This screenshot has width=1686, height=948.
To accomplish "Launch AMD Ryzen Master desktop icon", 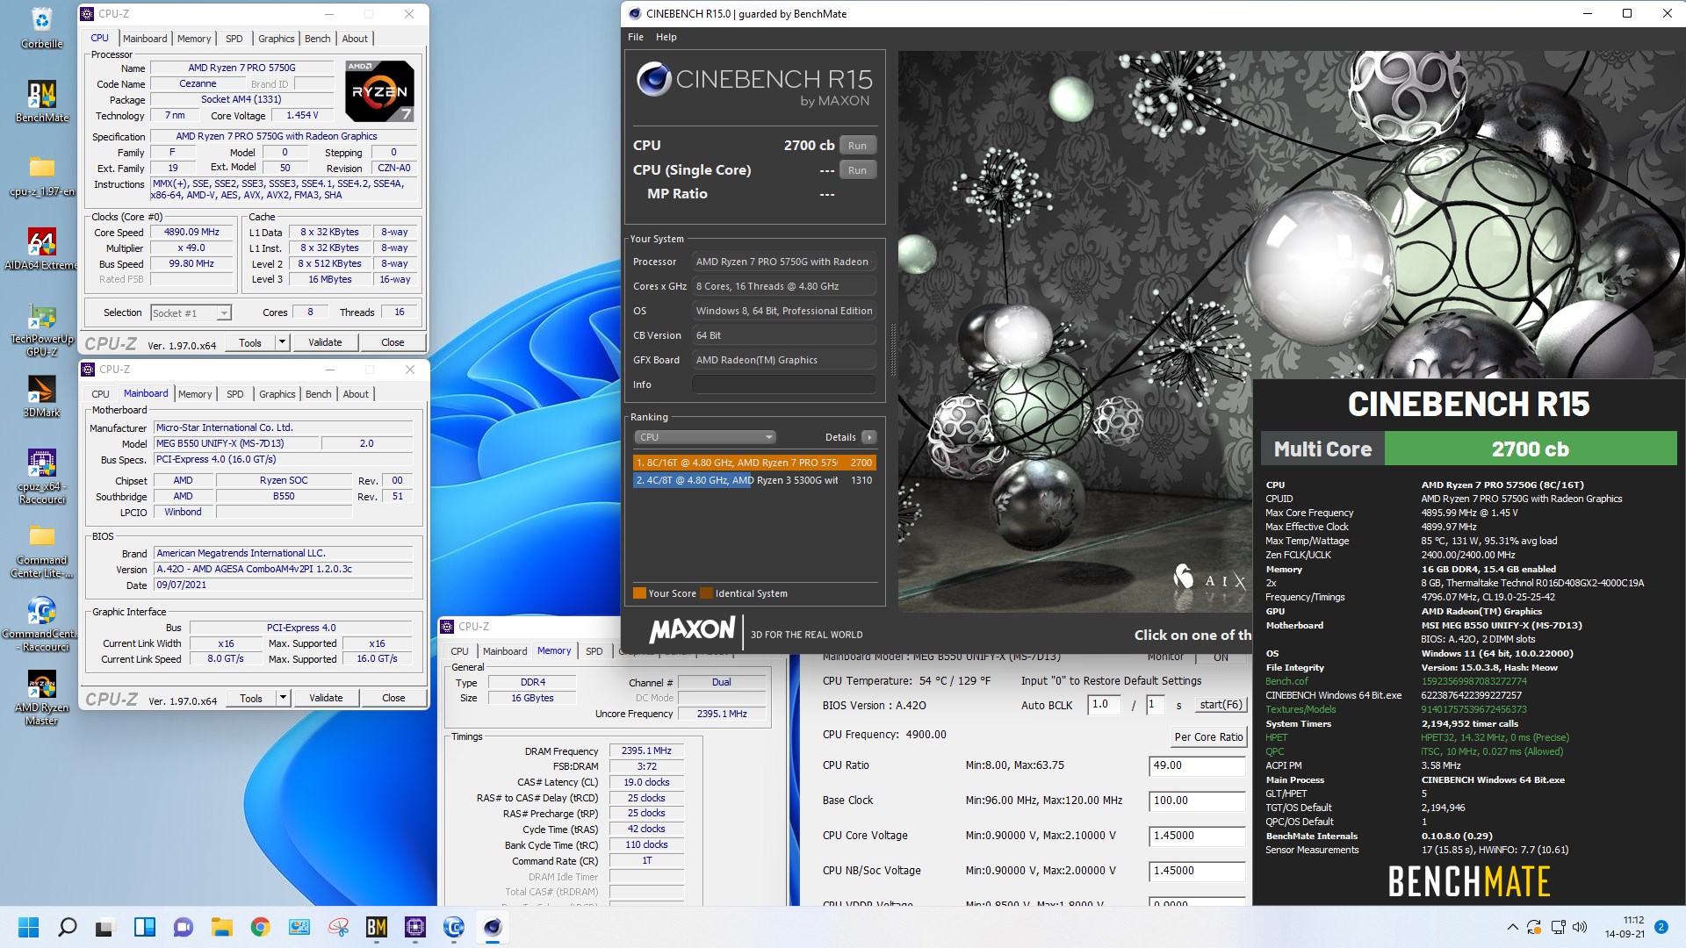I will click(41, 699).
